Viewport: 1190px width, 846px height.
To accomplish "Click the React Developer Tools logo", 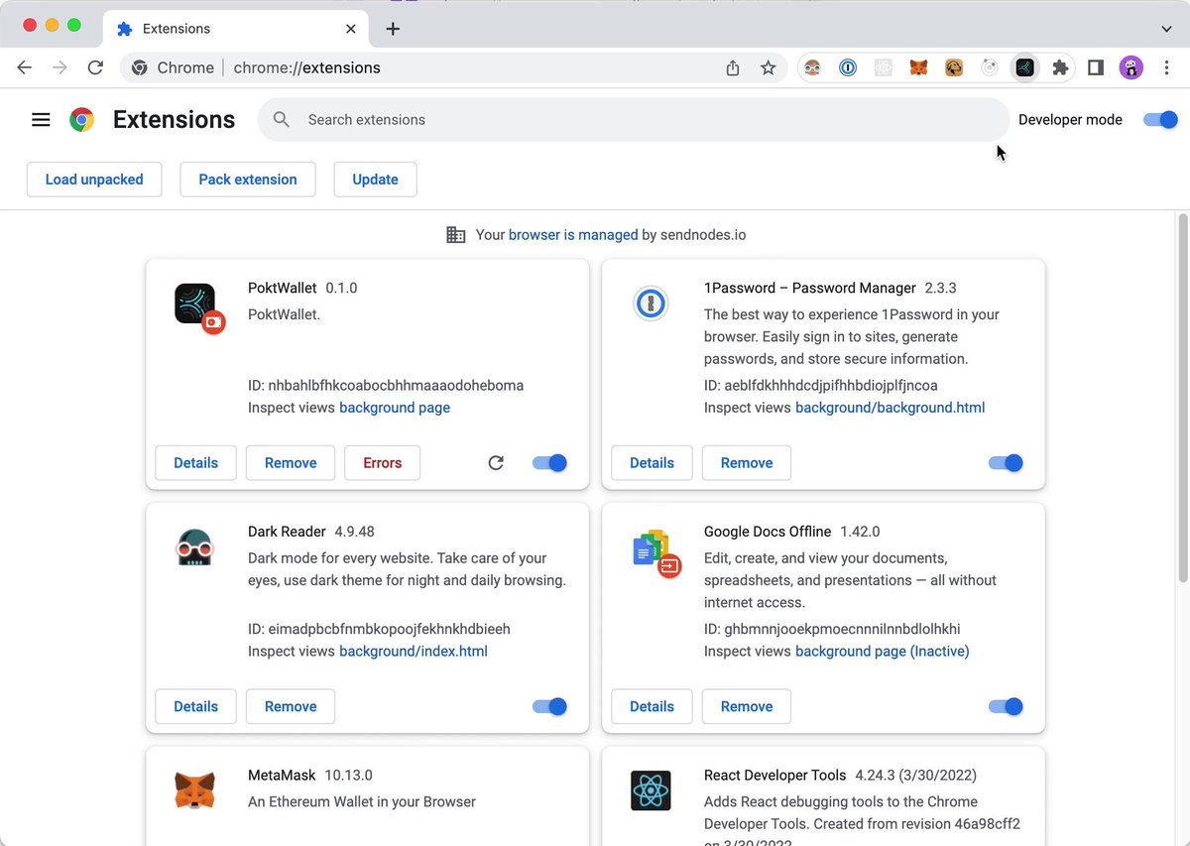I will click(651, 790).
